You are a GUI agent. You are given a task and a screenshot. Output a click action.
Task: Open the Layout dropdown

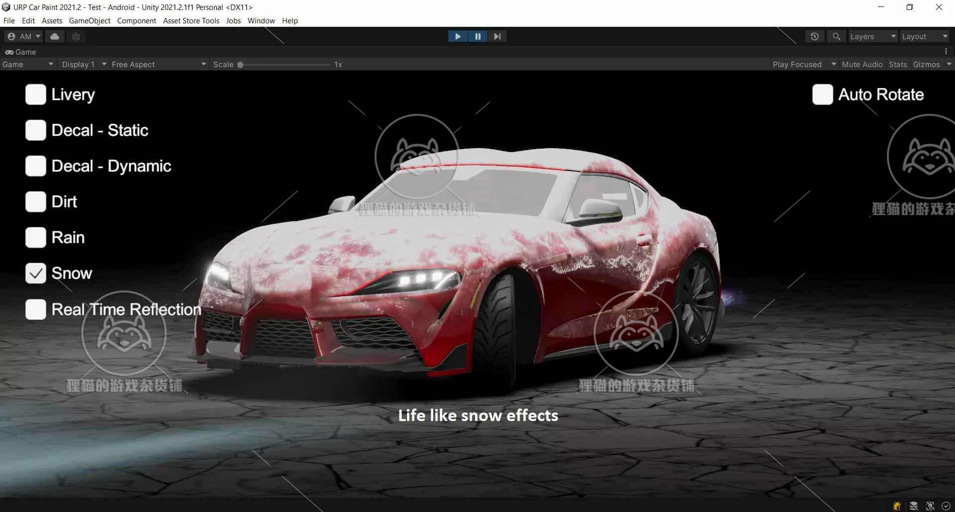924,36
